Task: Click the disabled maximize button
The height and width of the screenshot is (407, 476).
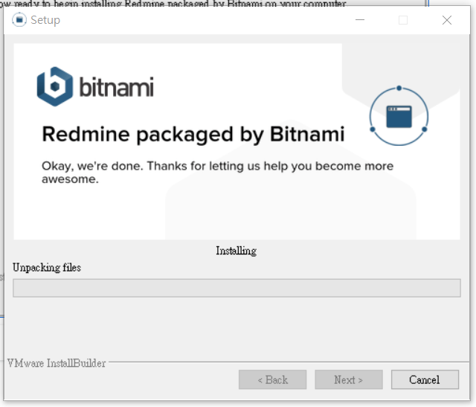Action: 403,20
